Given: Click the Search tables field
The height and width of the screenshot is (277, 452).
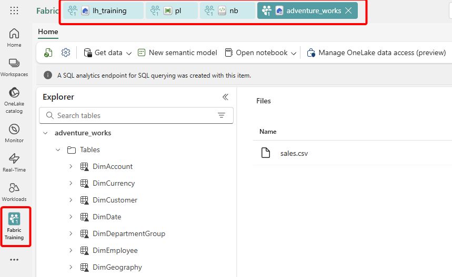Looking at the screenshot, I should tap(136, 115).
